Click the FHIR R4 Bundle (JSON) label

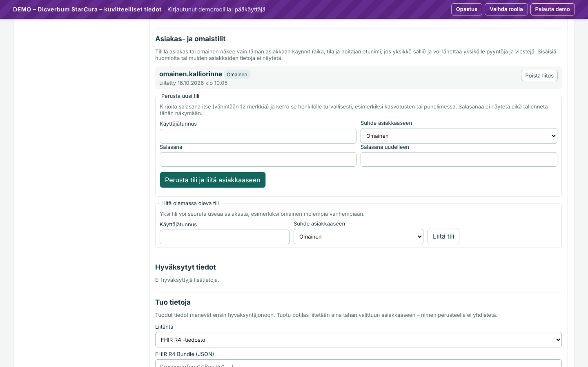[185, 354]
